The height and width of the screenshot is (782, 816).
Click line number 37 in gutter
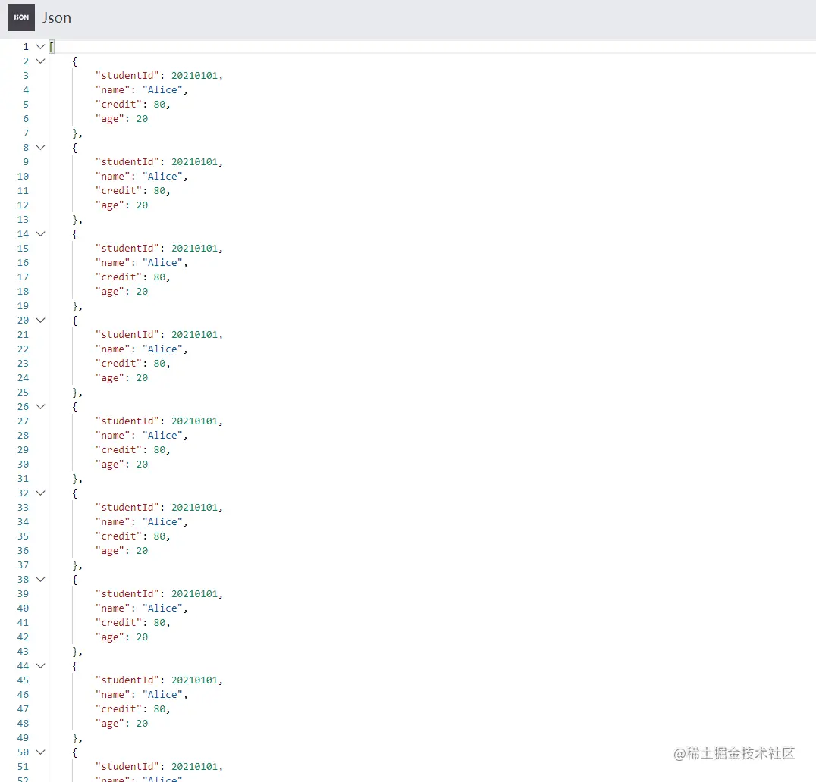[x=23, y=565]
